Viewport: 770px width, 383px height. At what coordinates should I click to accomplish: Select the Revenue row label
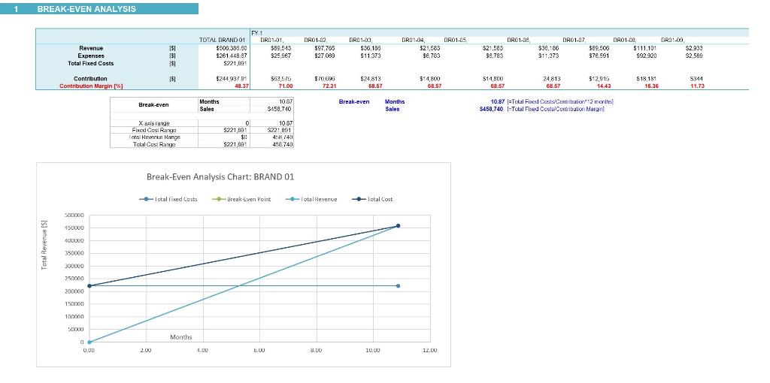pos(91,49)
